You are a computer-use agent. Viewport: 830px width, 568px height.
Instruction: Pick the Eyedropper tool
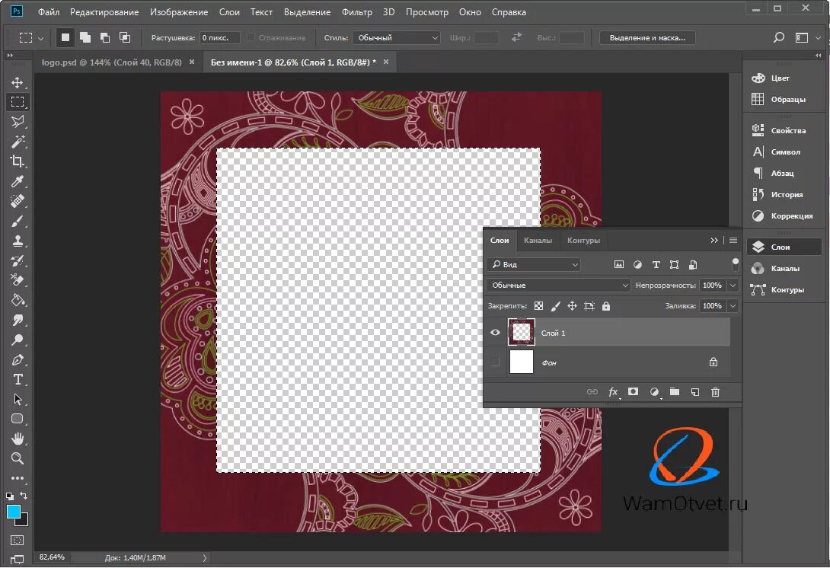pos(18,181)
